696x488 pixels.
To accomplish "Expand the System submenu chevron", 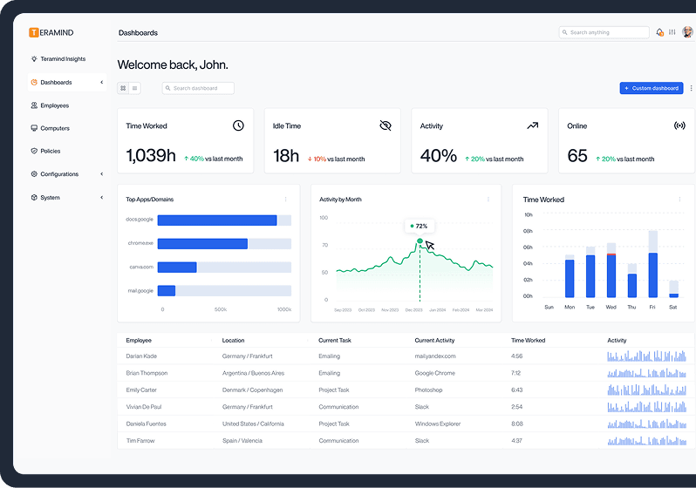I will pos(102,198).
